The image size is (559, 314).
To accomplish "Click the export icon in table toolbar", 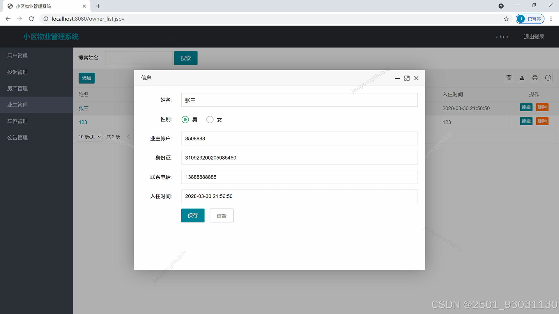I will click(x=522, y=78).
